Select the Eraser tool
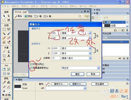The image size is (131, 100). click(x=9, y=38)
